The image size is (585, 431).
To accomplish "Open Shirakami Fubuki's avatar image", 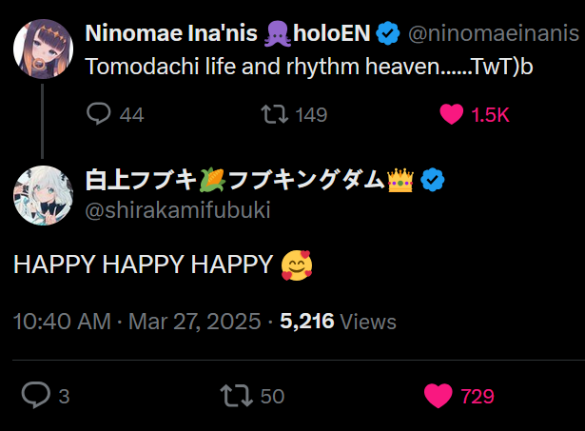I will coord(44,196).
